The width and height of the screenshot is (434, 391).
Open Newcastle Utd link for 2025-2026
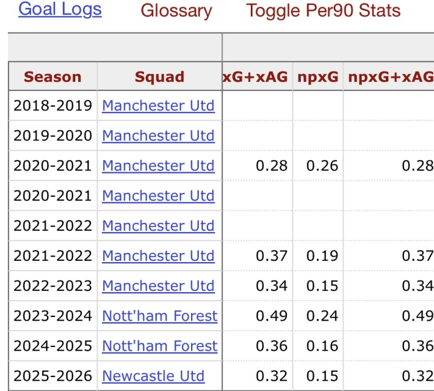pyautogui.click(x=153, y=376)
